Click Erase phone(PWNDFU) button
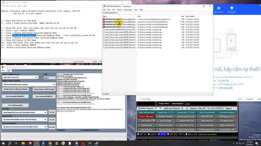261x146 pixels. coord(44,97)
